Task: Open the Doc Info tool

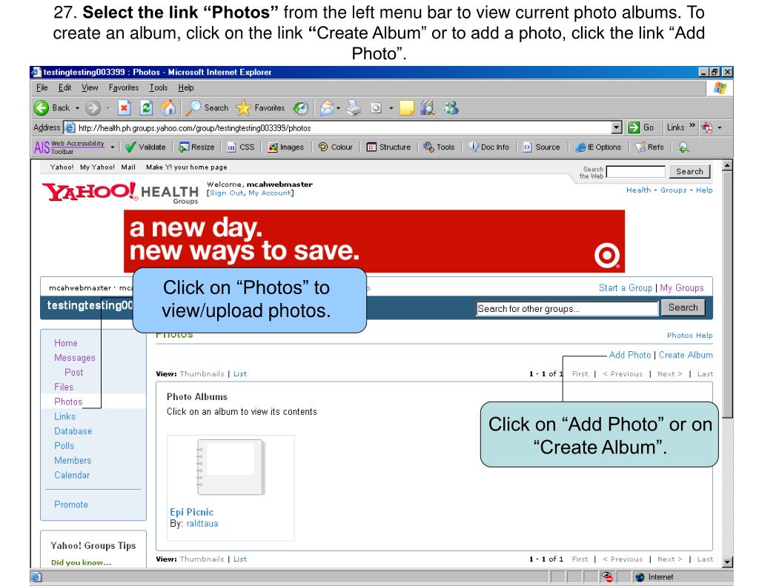Action: (x=489, y=147)
